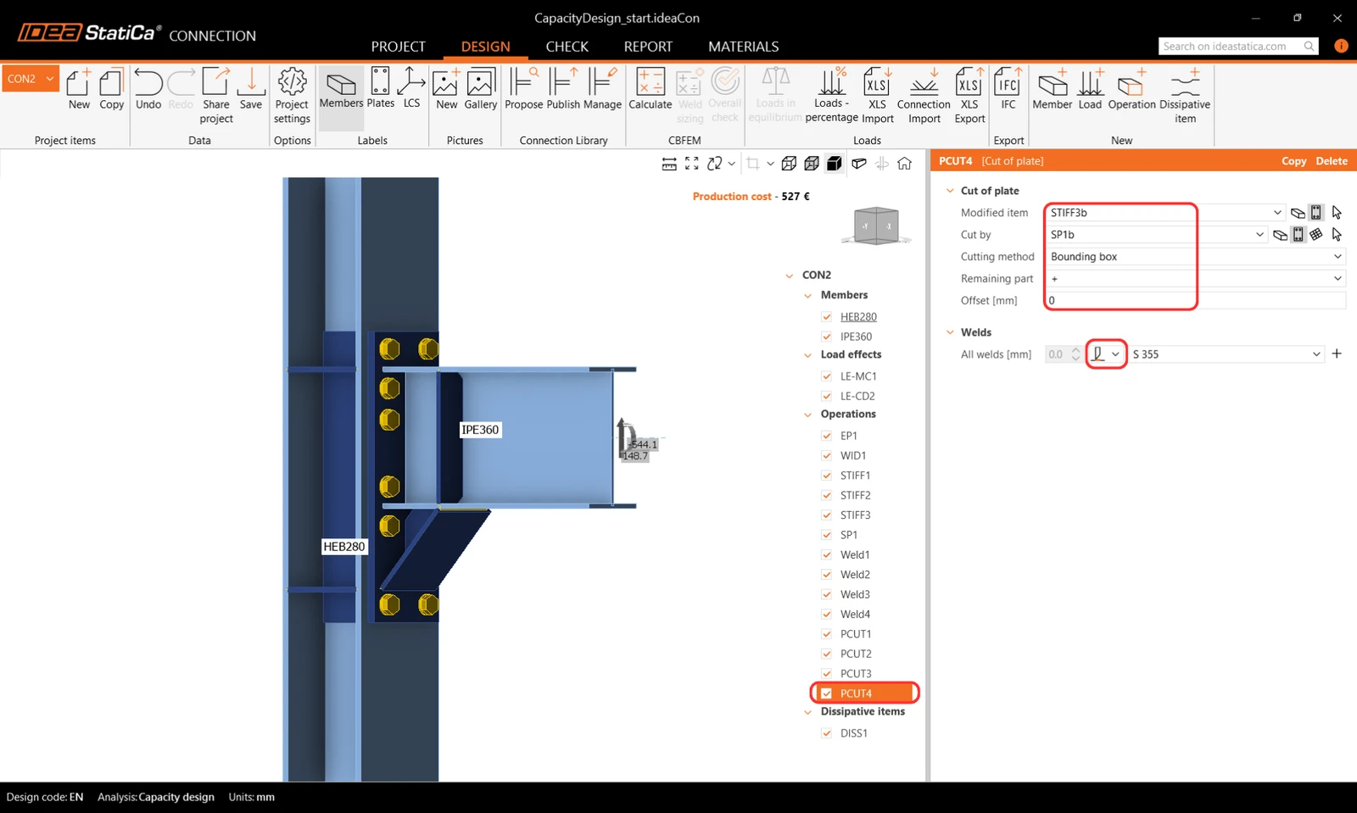The height and width of the screenshot is (813, 1357).
Task: Click the All welds size stepper
Action: point(1075,354)
